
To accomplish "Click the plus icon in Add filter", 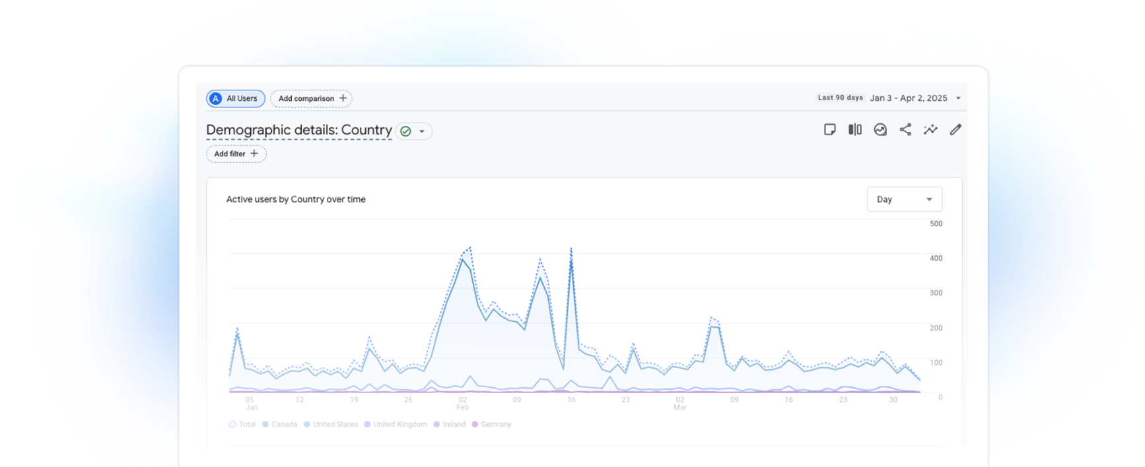I will pos(254,154).
